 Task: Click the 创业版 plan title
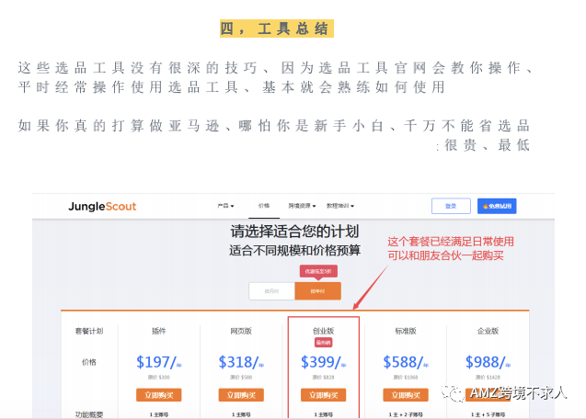323,331
